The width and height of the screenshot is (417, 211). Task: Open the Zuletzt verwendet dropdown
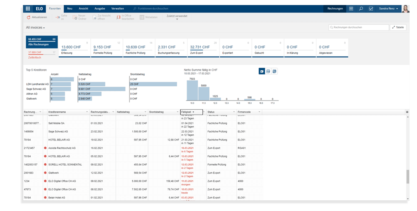tap(177, 18)
